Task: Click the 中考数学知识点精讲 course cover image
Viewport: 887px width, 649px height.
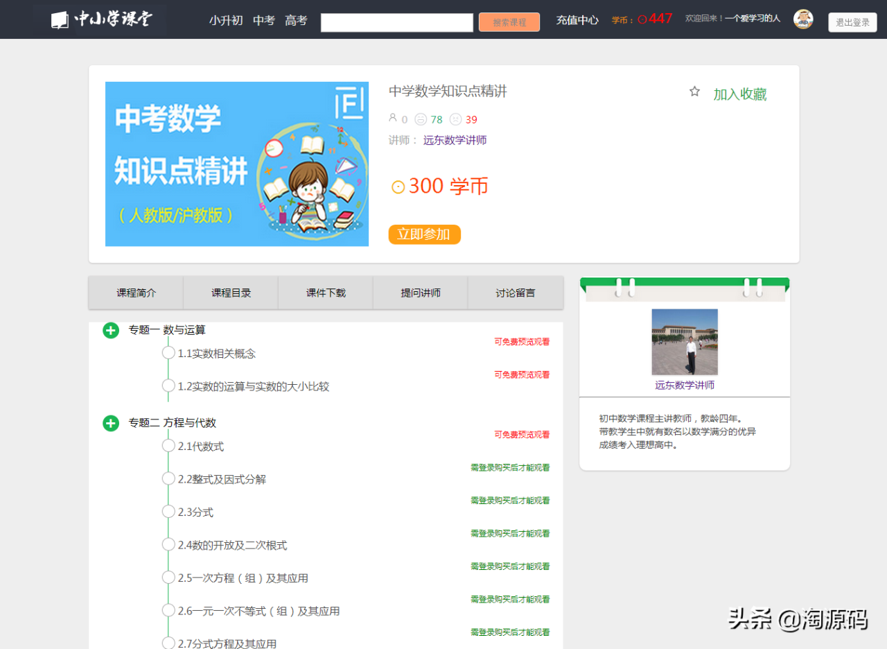Action: [x=237, y=164]
